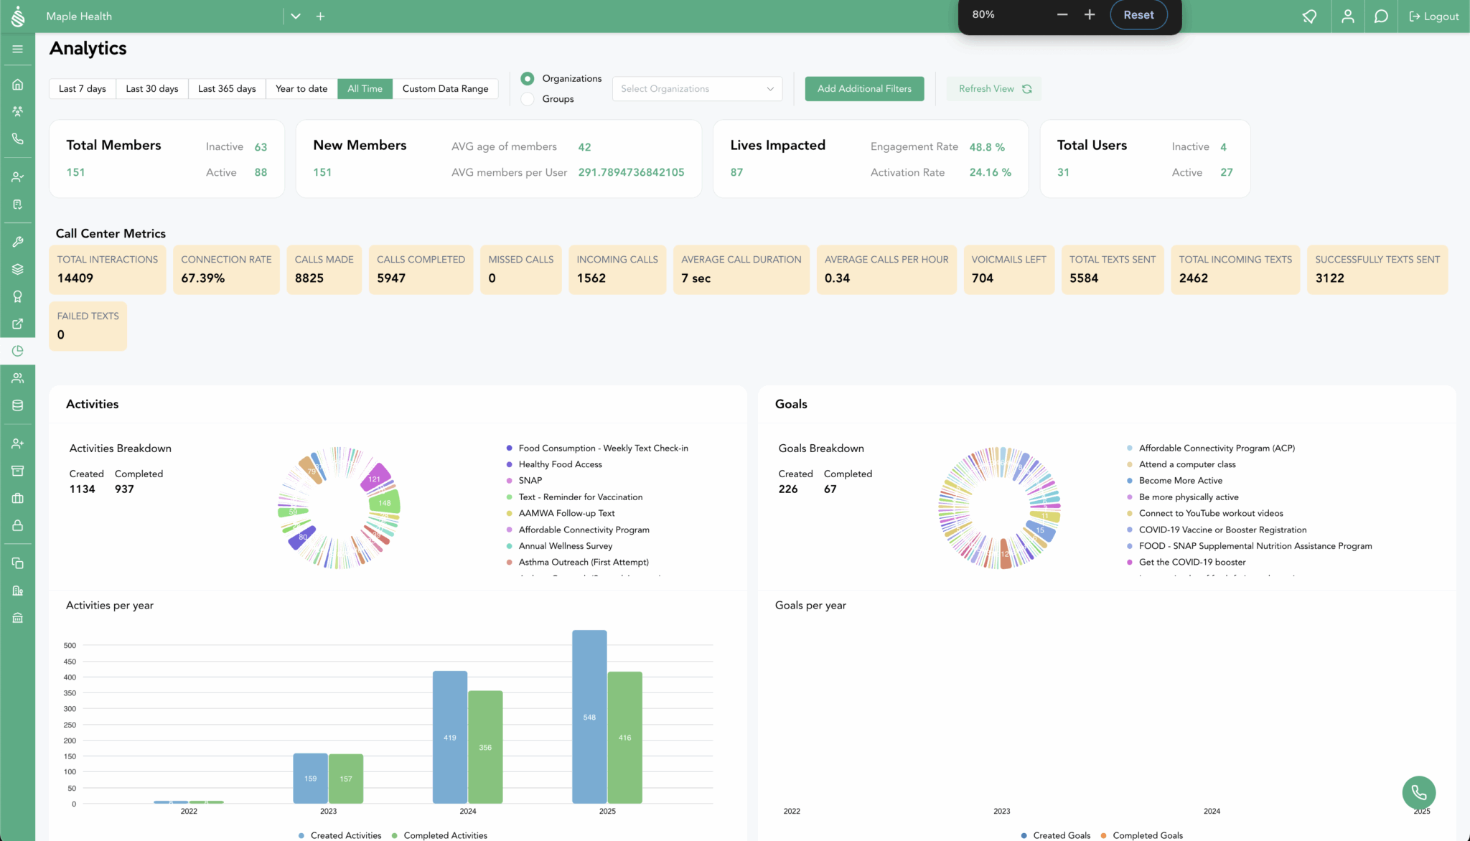Image resolution: width=1470 pixels, height=841 pixels.
Task: Increase zoom with the plus stepper
Action: (x=1089, y=14)
